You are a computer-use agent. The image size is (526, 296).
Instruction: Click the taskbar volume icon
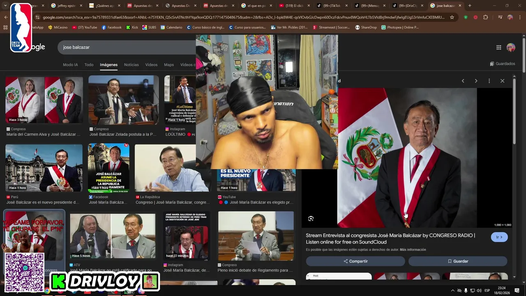click(479, 291)
